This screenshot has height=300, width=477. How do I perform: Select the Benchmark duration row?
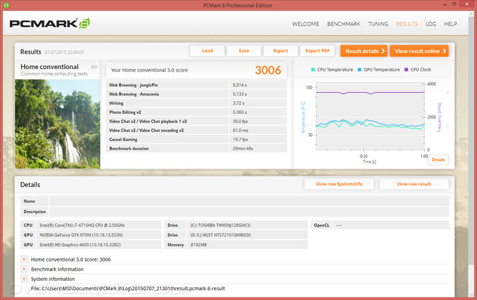point(196,148)
